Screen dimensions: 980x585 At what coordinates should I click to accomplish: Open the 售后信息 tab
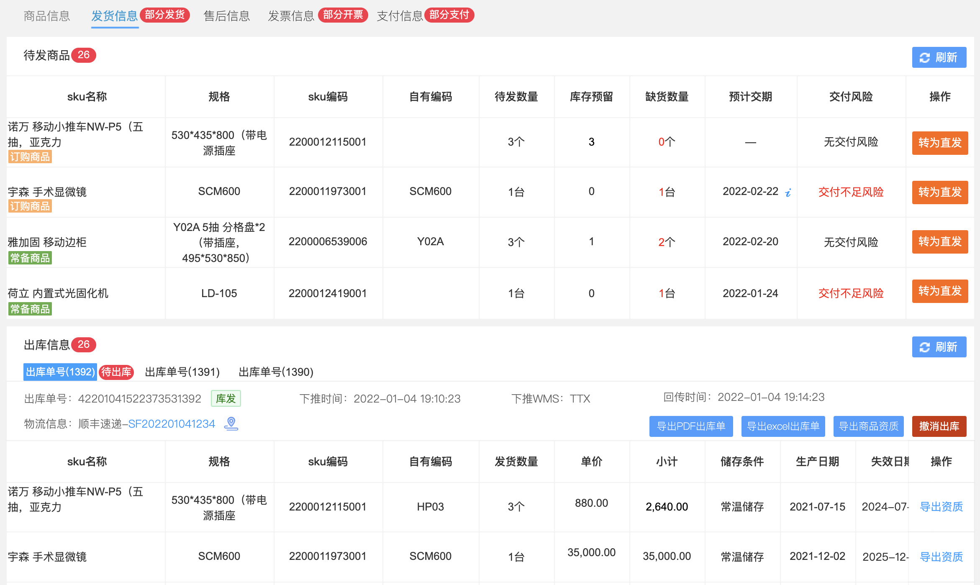(x=227, y=16)
